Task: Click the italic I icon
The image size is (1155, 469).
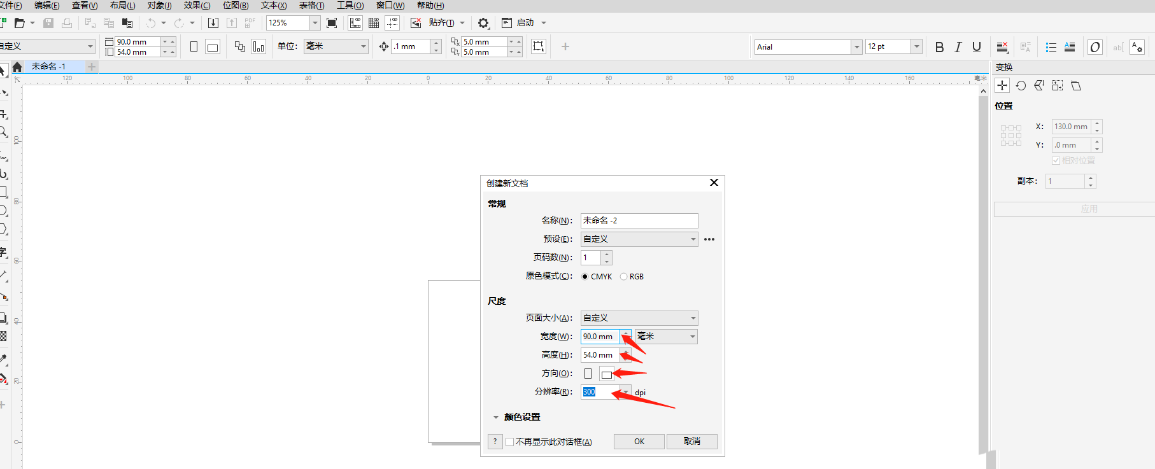Action: point(958,47)
